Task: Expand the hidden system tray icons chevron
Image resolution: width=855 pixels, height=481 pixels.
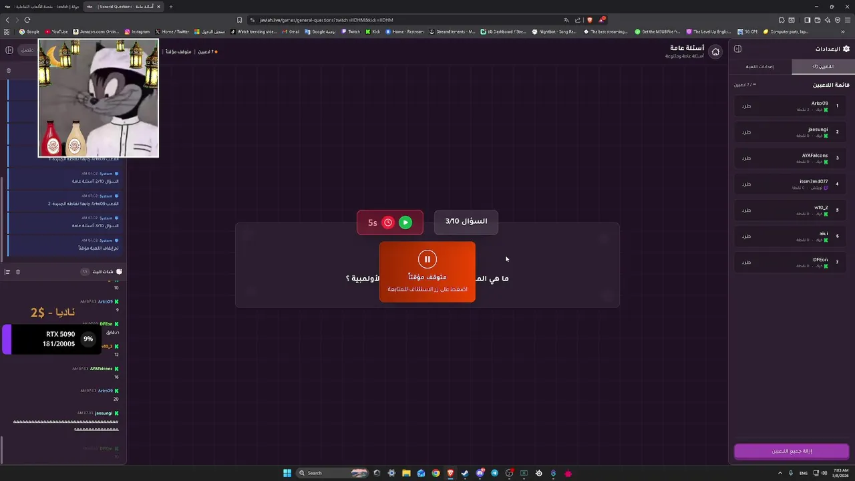Action: point(780,473)
